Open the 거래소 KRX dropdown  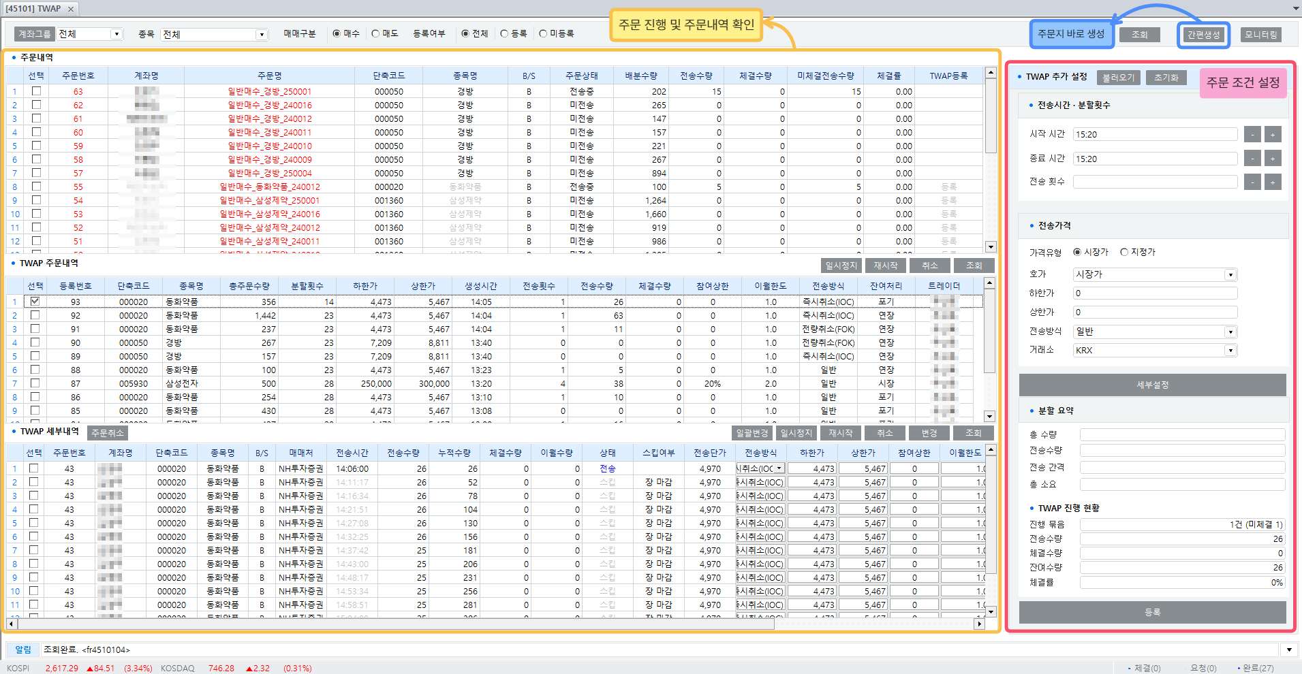click(x=1230, y=351)
